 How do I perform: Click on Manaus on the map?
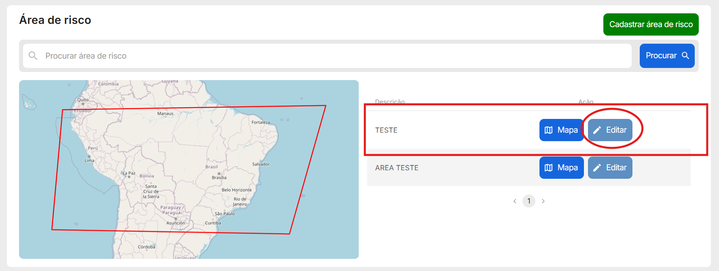[165, 114]
